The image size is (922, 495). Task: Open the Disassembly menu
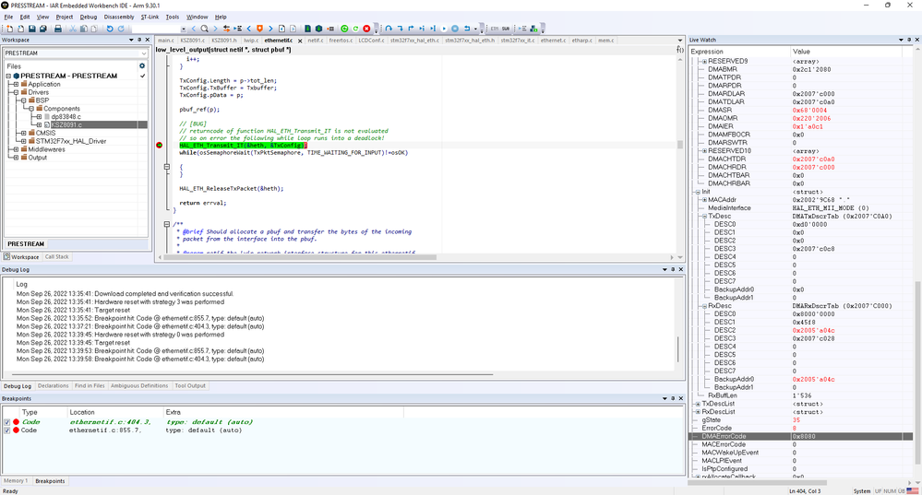pyautogui.click(x=119, y=17)
